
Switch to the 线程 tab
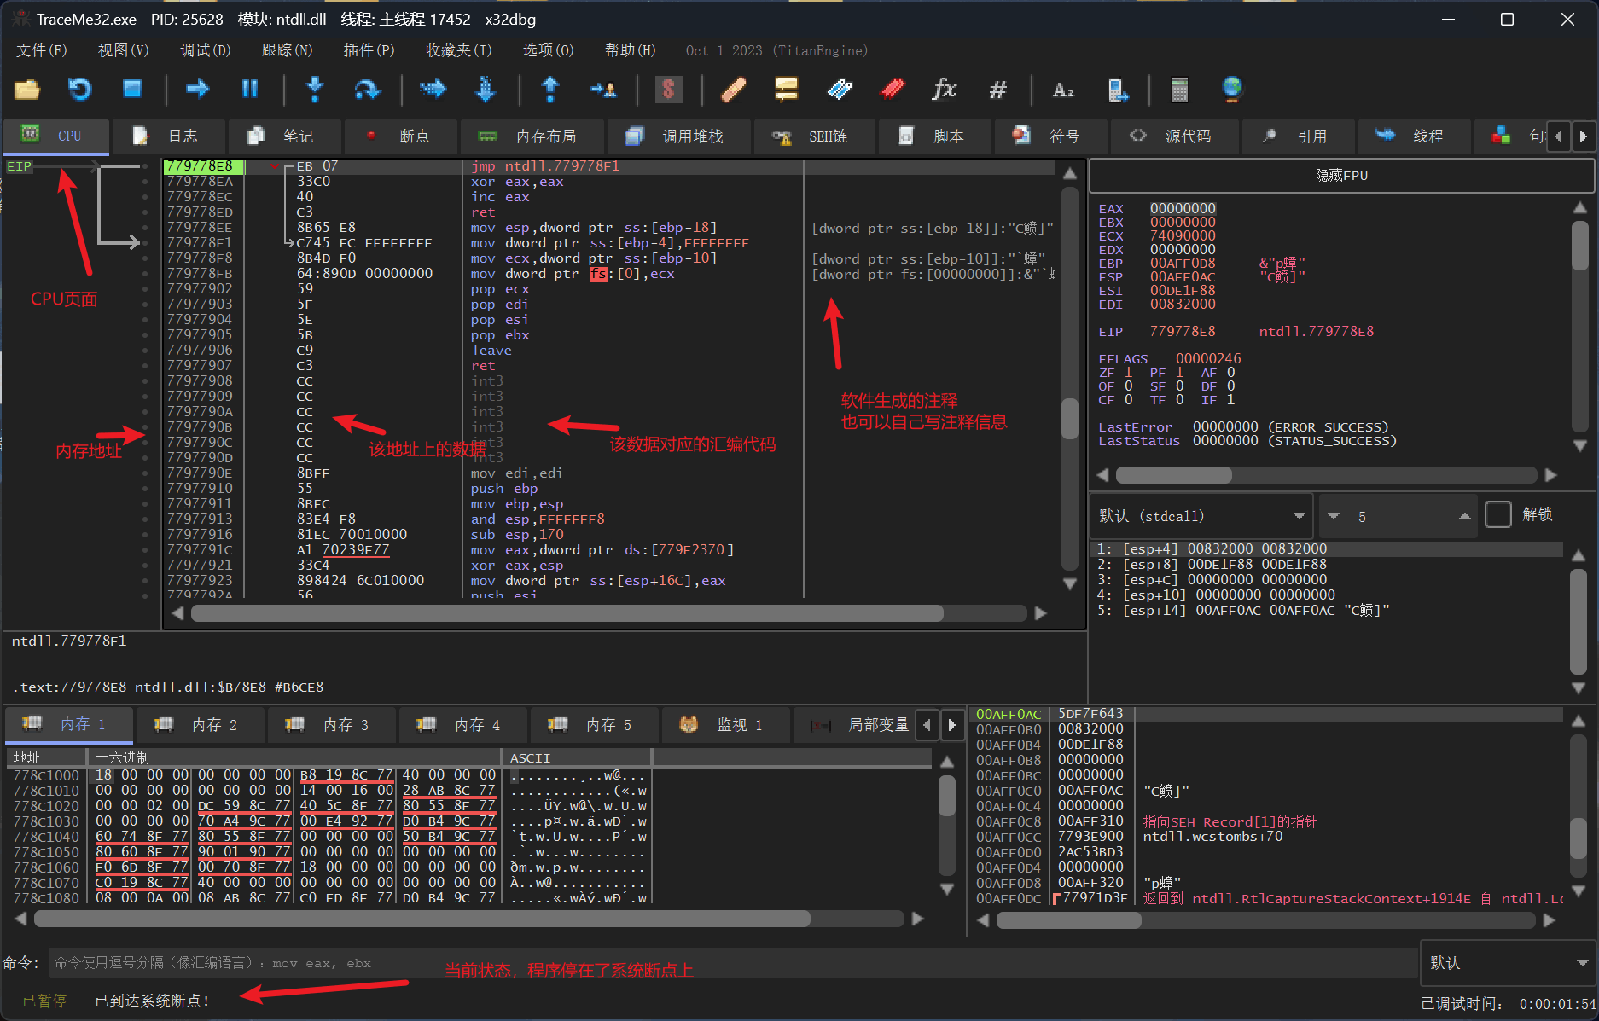point(1414,136)
